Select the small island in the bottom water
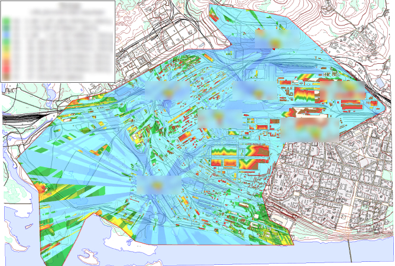Image resolution: width=395 pixels, height=266 pixels. click(x=90, y=255)
